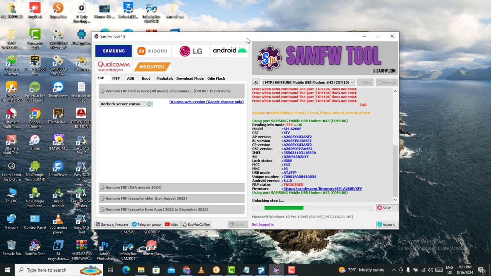The height and width of the screenshot is (276, 491).
Task: Open the ADB tab
Action: 130,78
